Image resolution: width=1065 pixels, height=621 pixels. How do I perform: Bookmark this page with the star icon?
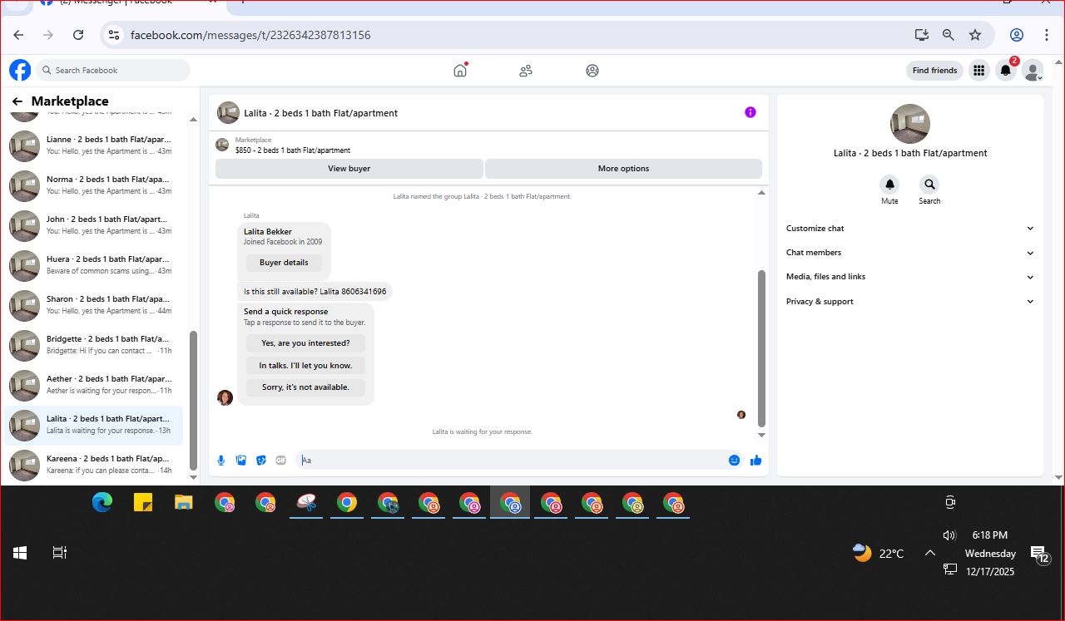[975, 35]
